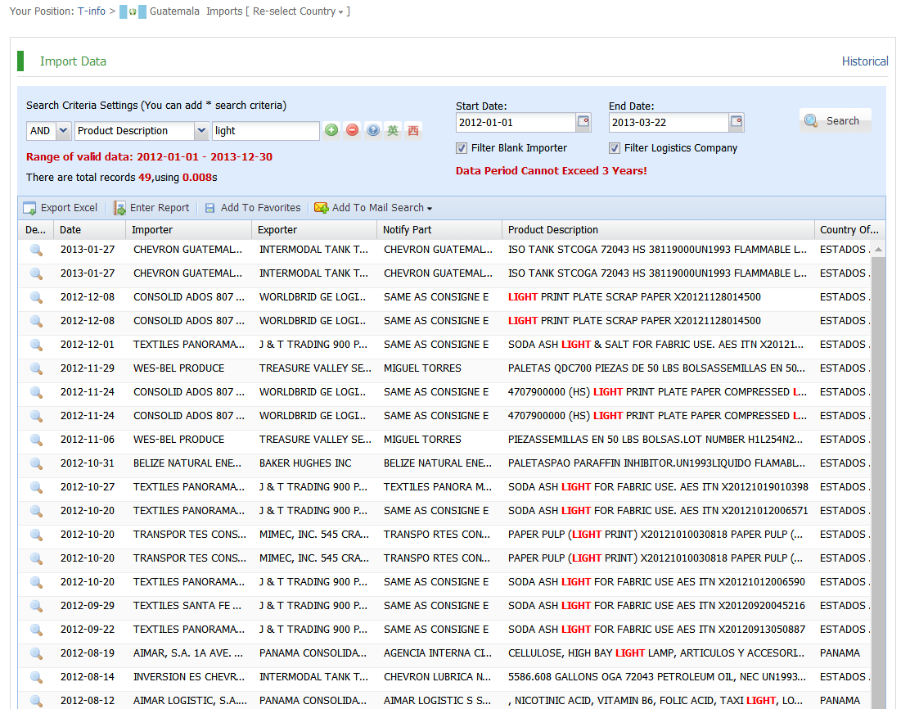The width and height of the screenshot is (901, 709).
Task: Open the Historical link
Action: click(864, 61)
